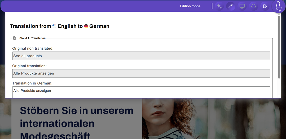Click the 'Original translation:' label
286x139 pixels.
pyautogui.click(x=29, y=66)
